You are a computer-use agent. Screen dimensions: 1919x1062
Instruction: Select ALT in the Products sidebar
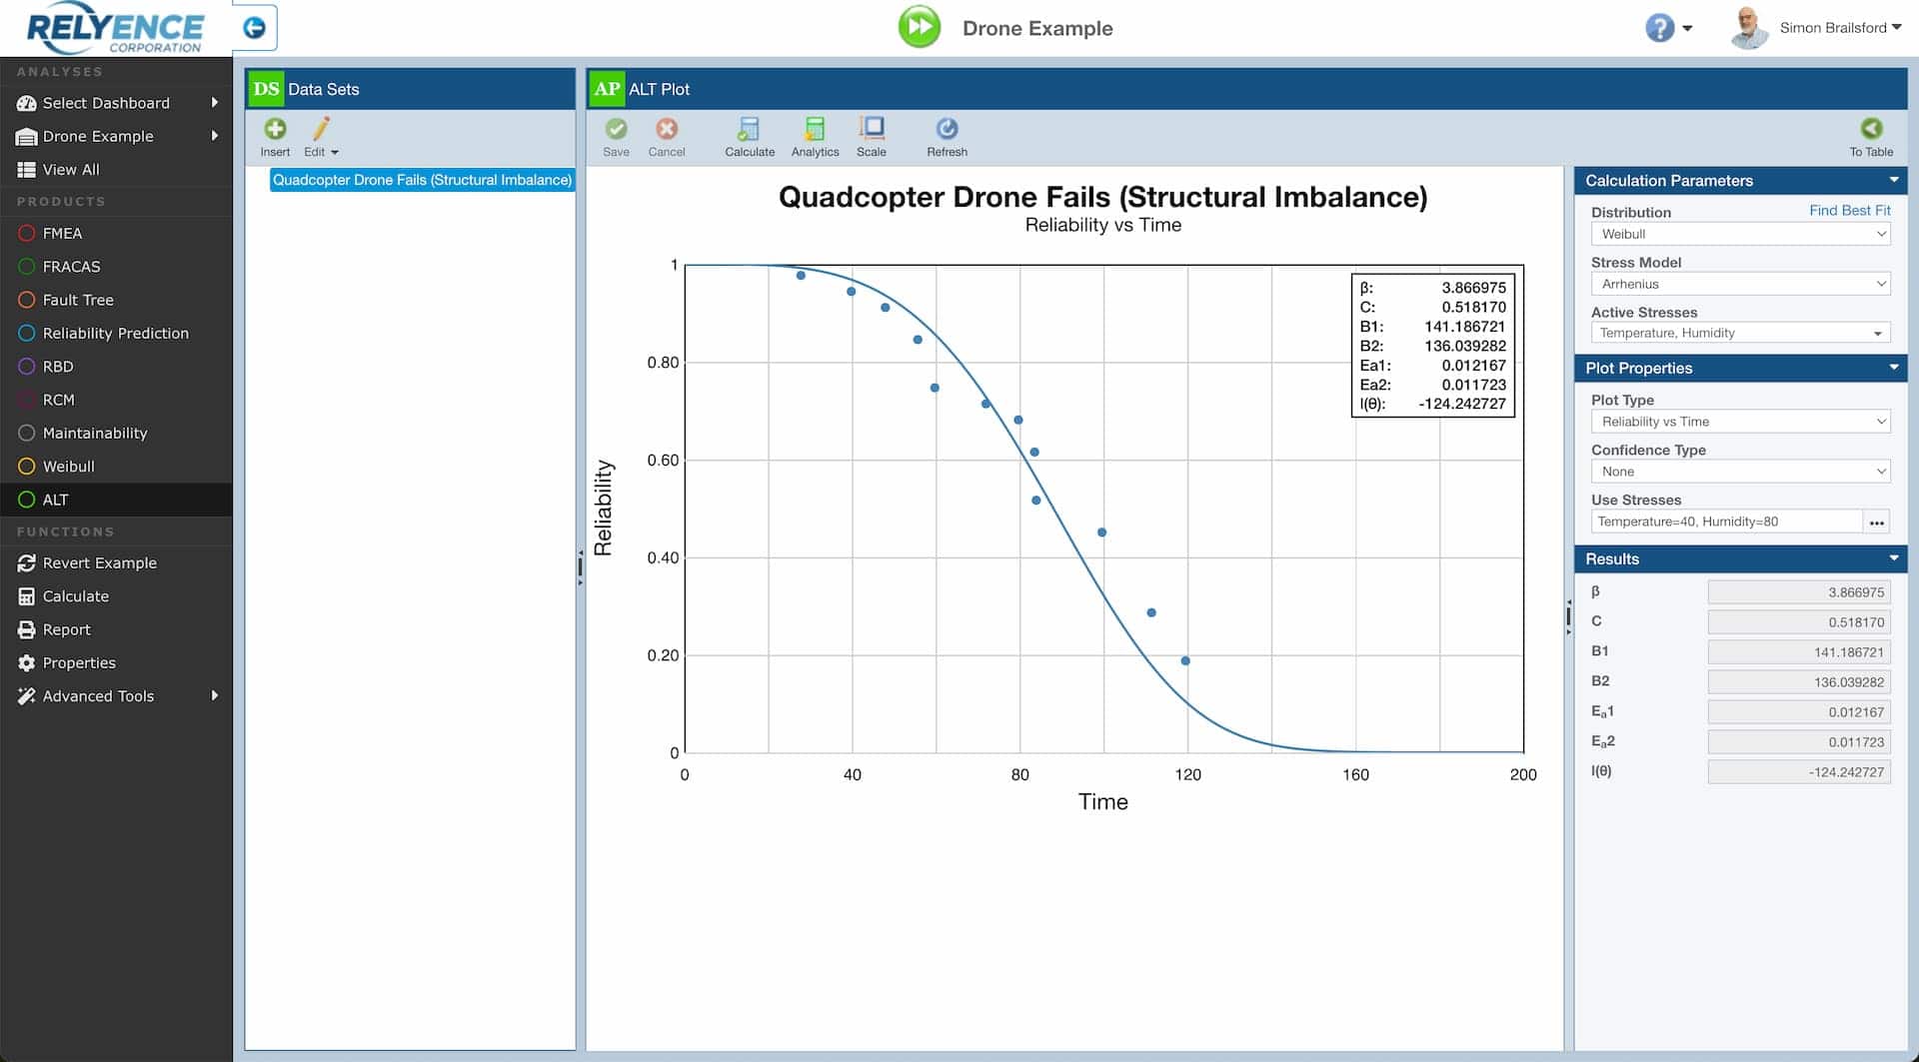coord(55,500)
